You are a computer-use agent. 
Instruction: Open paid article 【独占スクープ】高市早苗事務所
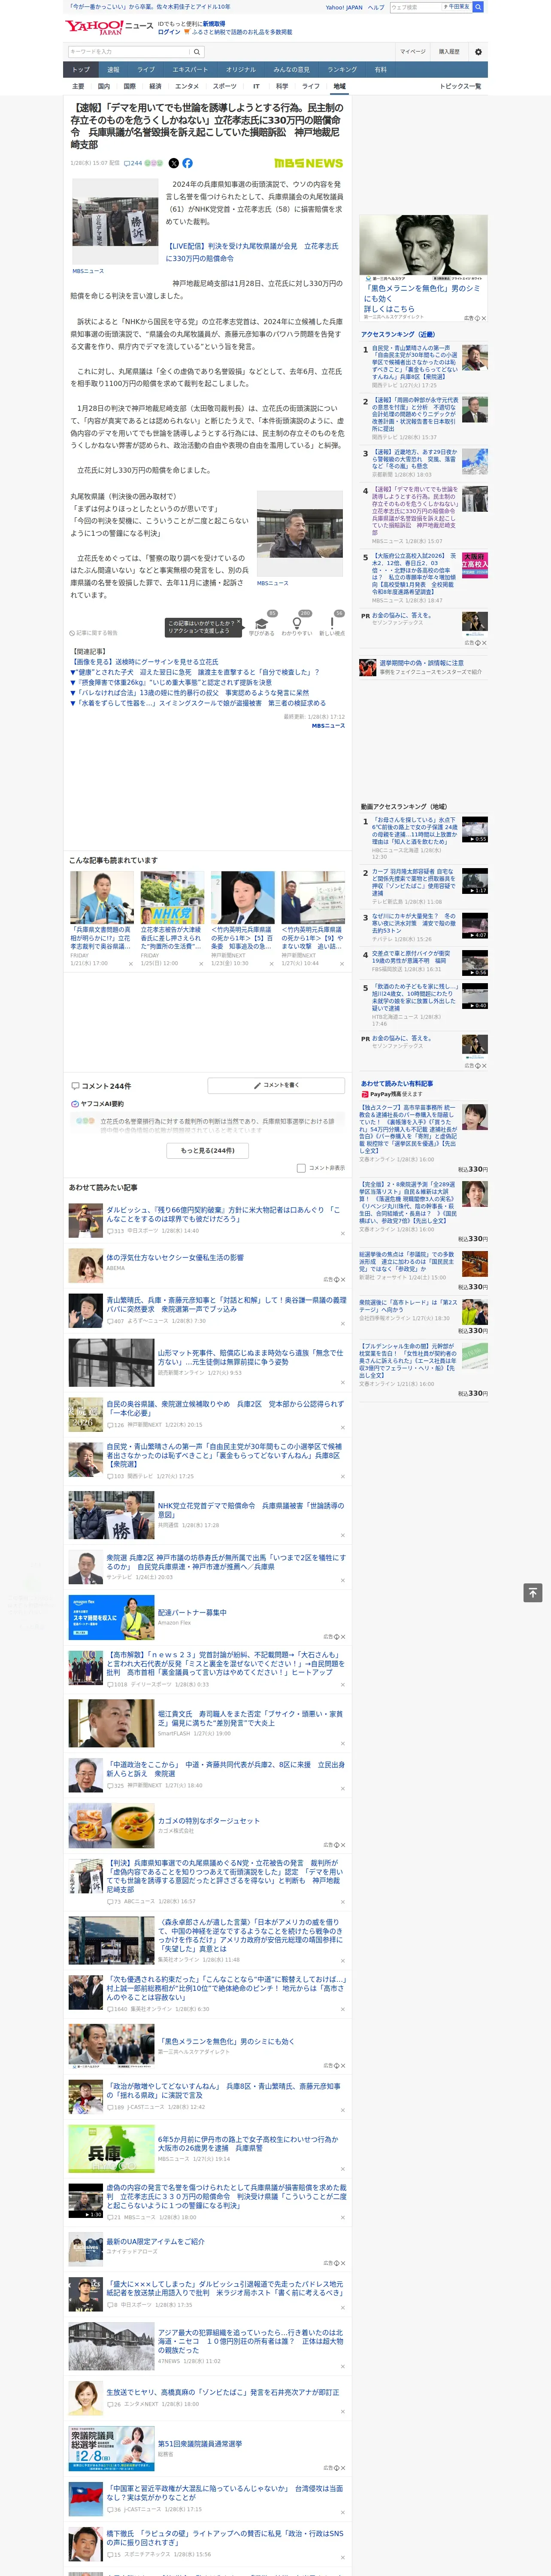click(408, 1130)
